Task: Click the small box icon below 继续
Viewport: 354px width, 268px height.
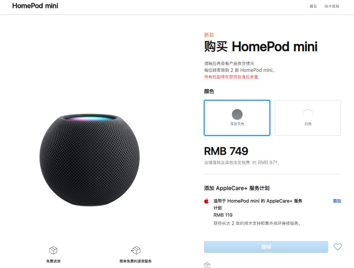Action: (x=207, y=265)
